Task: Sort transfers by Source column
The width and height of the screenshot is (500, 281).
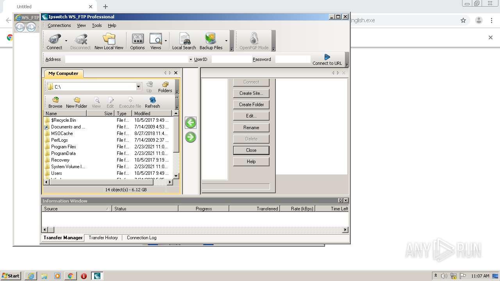Action: [x=77, y=209]
